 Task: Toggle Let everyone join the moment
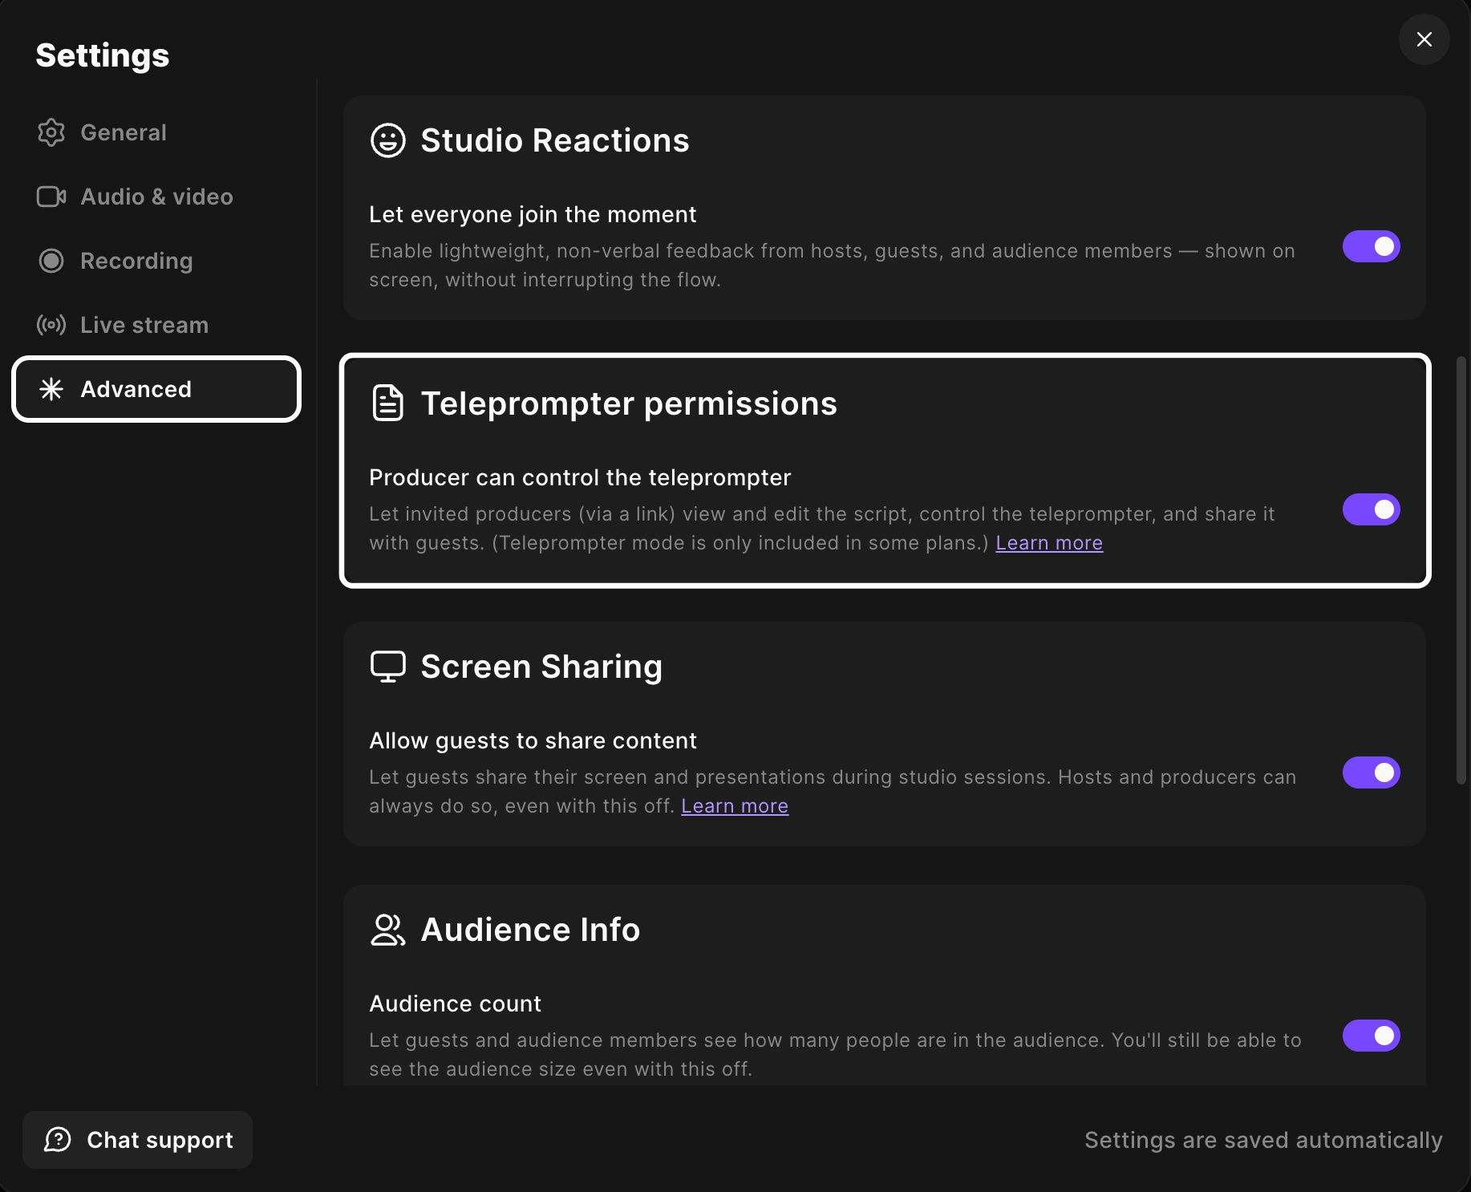coord(1372,246)
